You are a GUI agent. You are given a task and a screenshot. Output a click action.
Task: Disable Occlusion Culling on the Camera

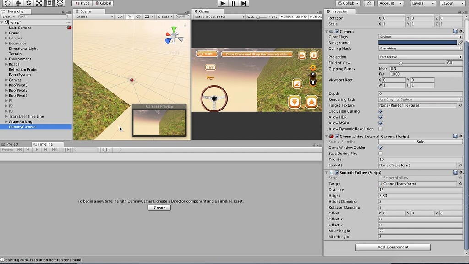click(x=380, y=111)
